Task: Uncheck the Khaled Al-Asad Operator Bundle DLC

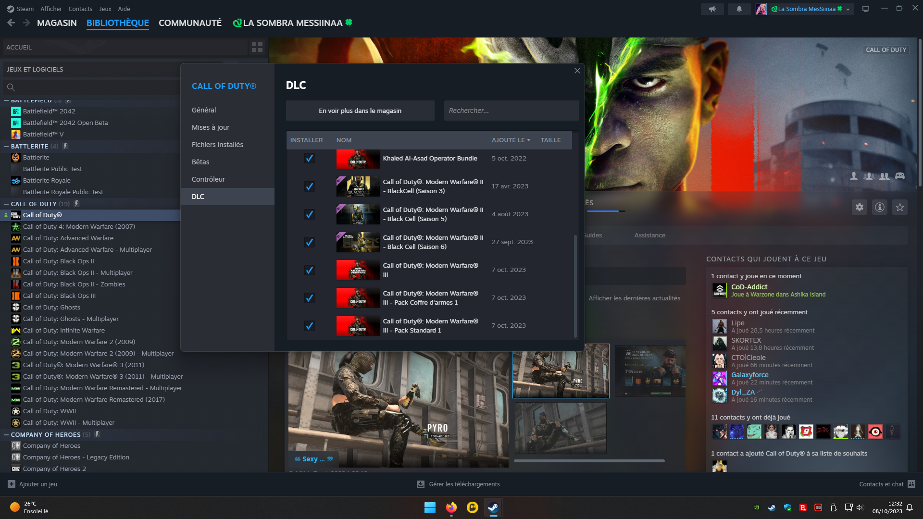Action: (x=309, y=158)
